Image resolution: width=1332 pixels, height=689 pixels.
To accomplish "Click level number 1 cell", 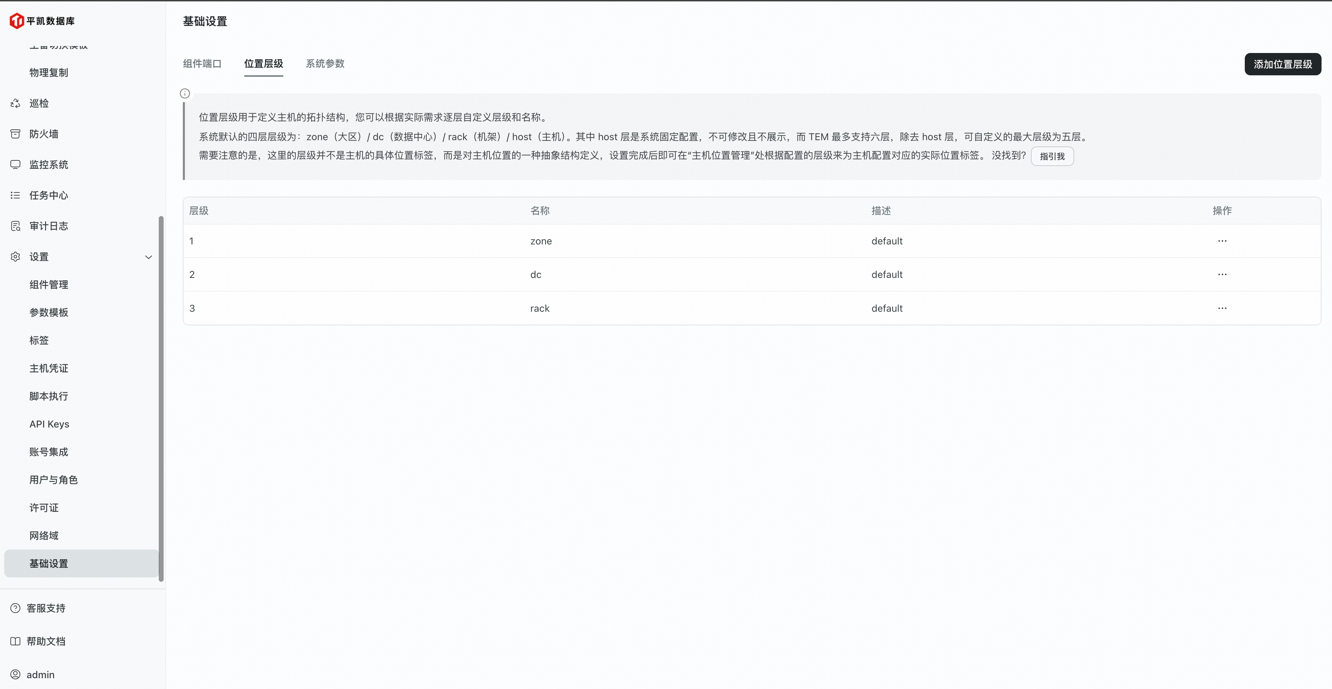I will pyautogui.click(x=191, y=241).
